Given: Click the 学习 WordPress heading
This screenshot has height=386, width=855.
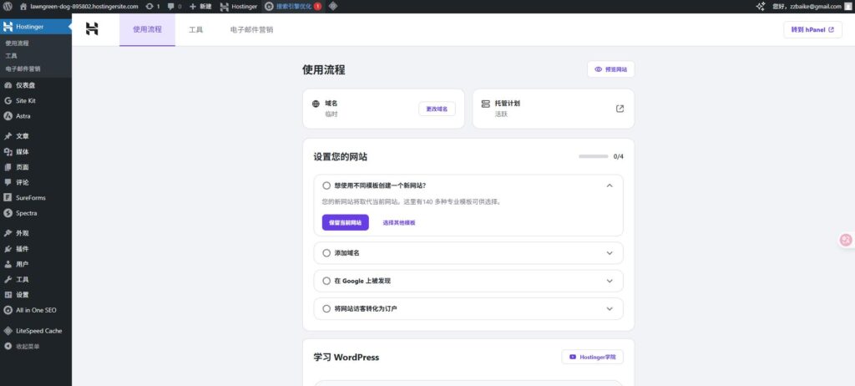Looking at the screenshot, I should tap(347, 357).
